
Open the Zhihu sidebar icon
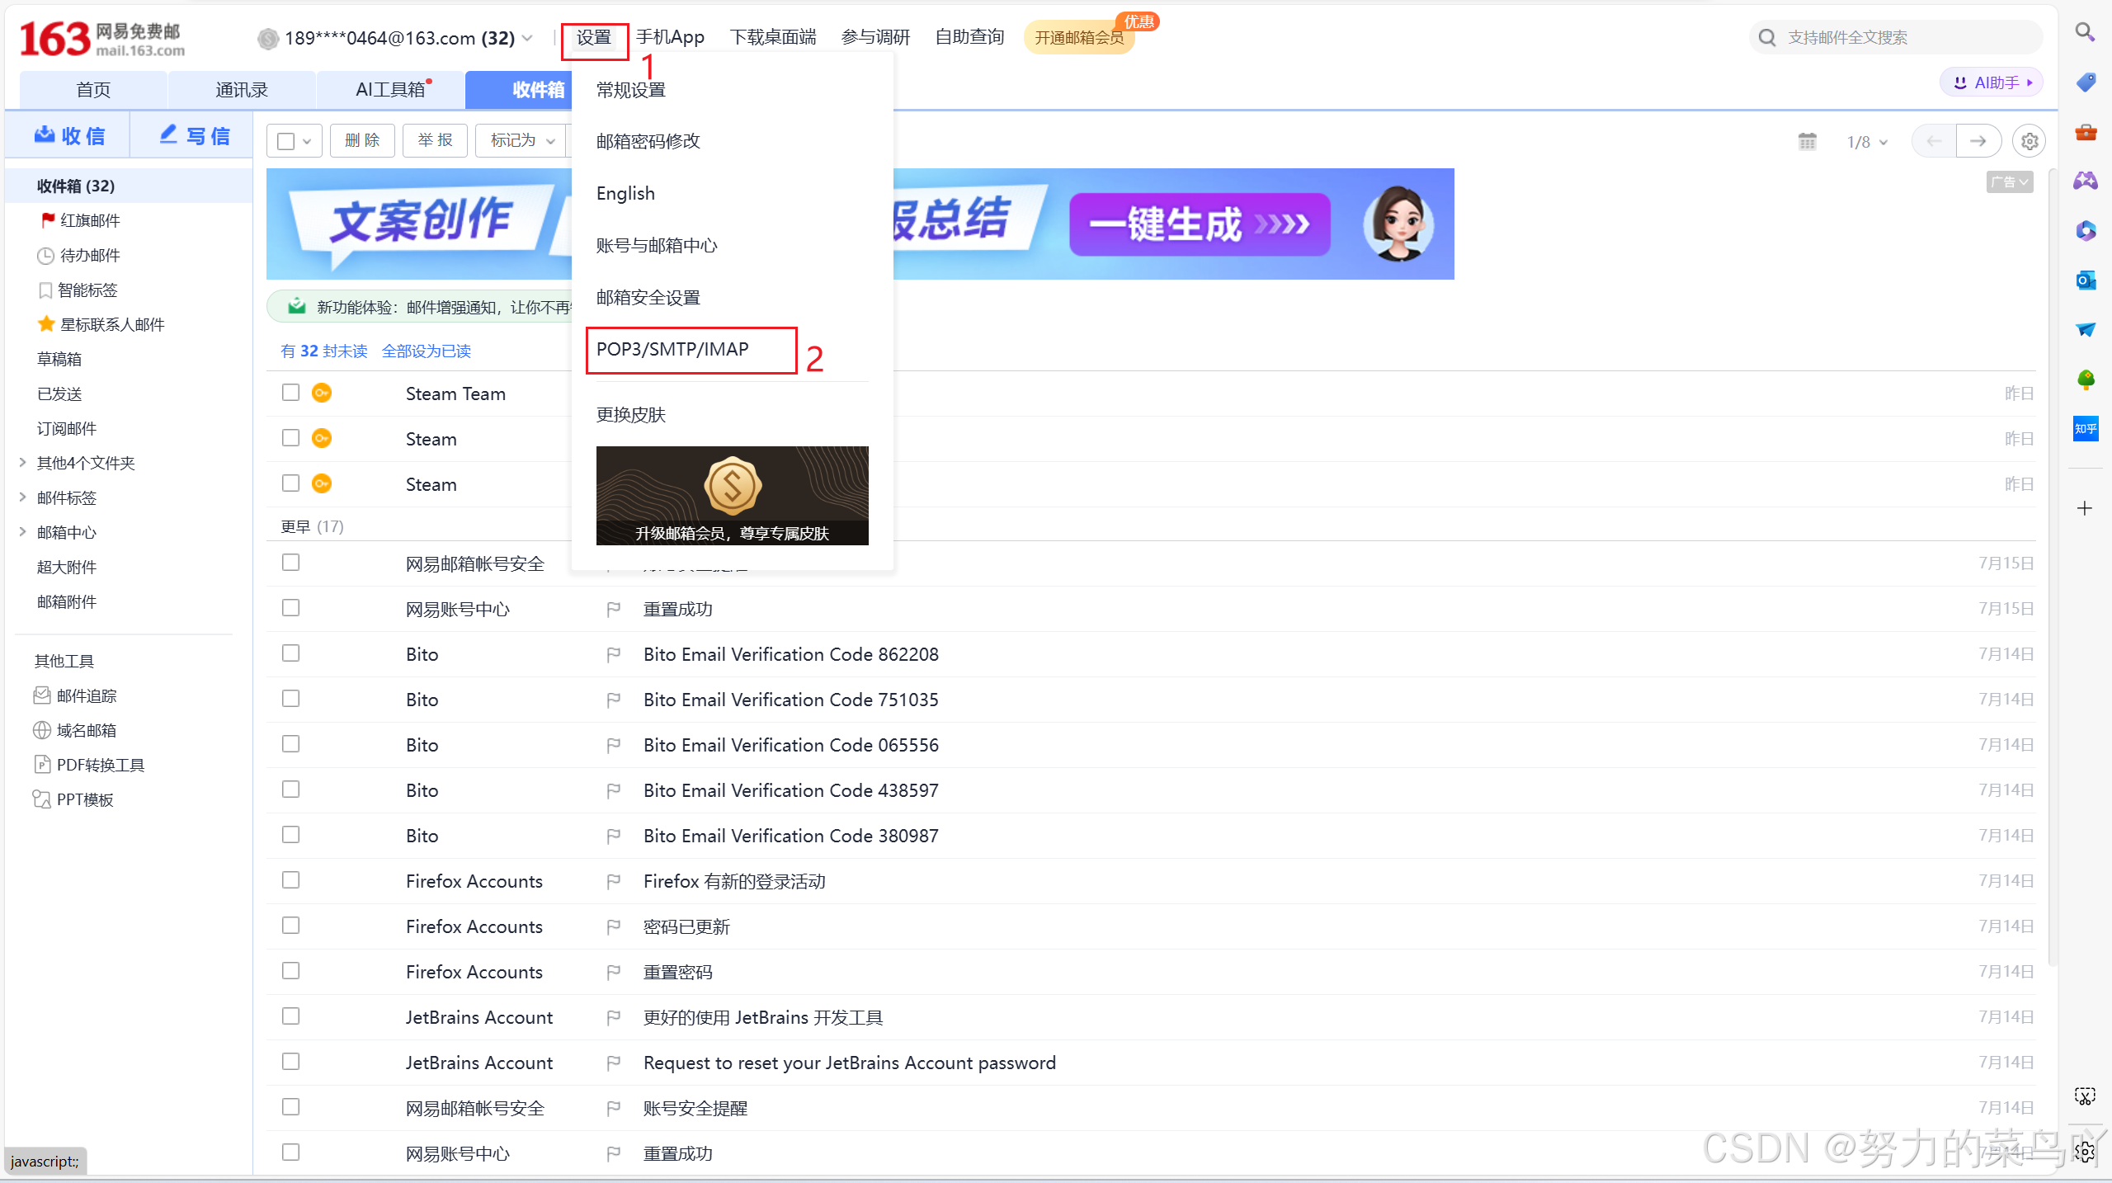coord(2086,428)
